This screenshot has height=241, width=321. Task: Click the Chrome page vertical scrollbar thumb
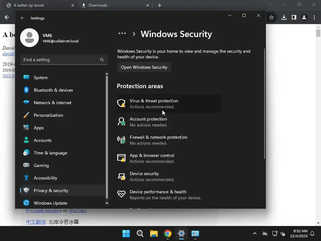point(318,33)
